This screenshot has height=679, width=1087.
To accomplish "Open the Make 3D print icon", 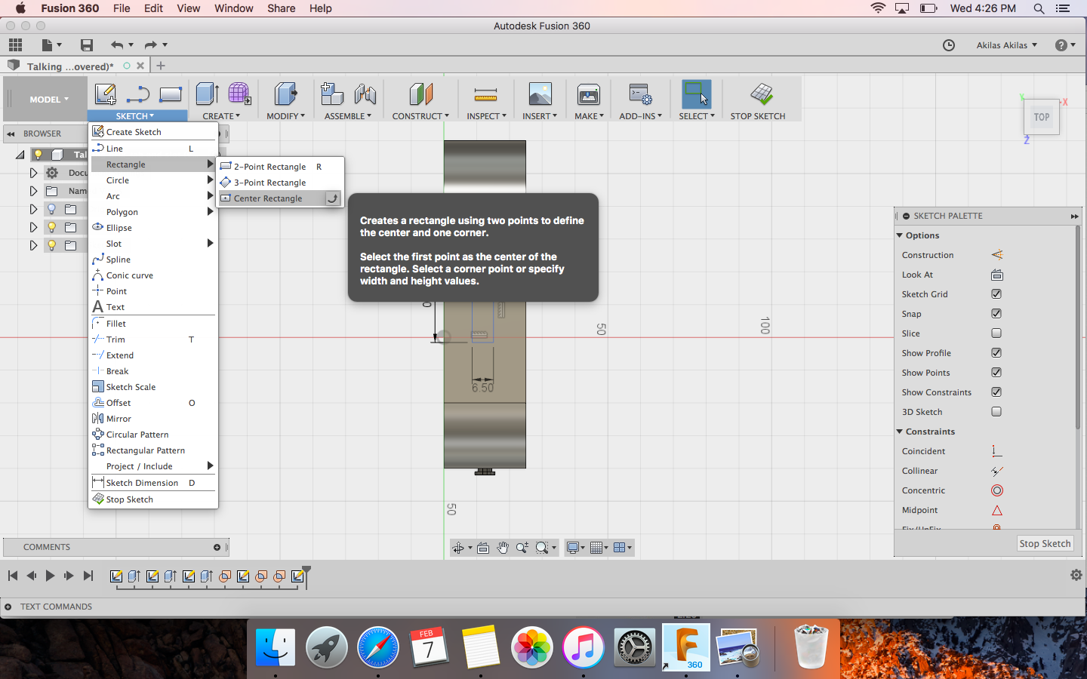I will 588,95.
